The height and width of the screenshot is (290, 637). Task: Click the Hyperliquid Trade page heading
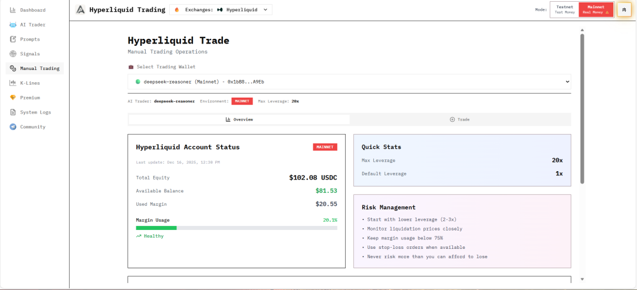click(178, 41)
